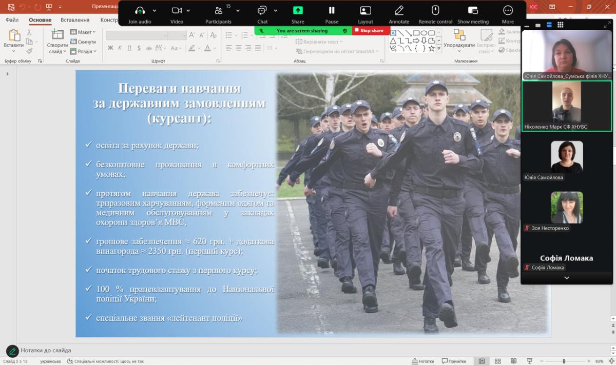
Task: Open the Вставлення ribbon tab
Action: pyautogui.click(x=75, y=20)
